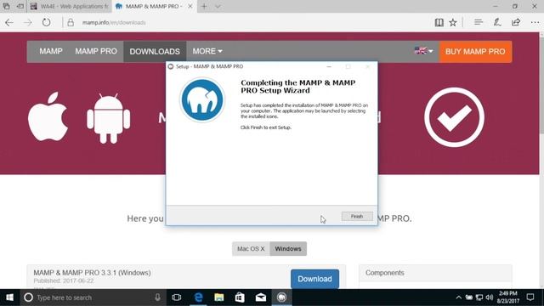Click the MAMP elephant logo in wizard
544x306 pixels.
click(202, 100)
